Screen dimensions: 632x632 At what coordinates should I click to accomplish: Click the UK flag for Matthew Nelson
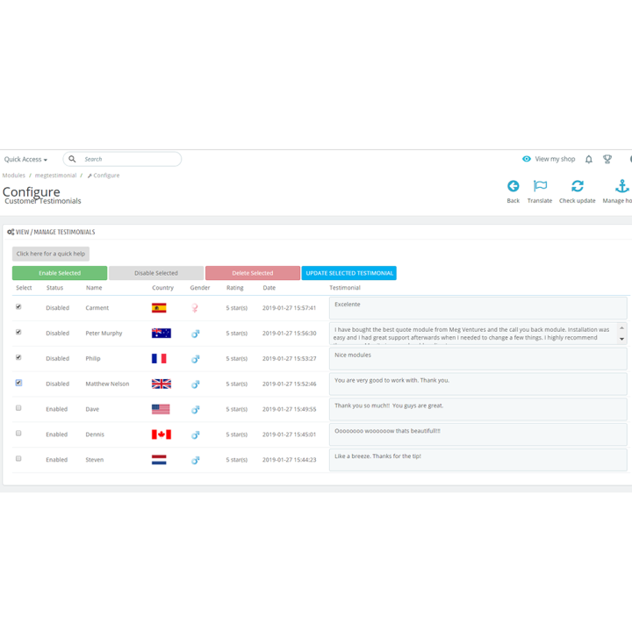162,384
